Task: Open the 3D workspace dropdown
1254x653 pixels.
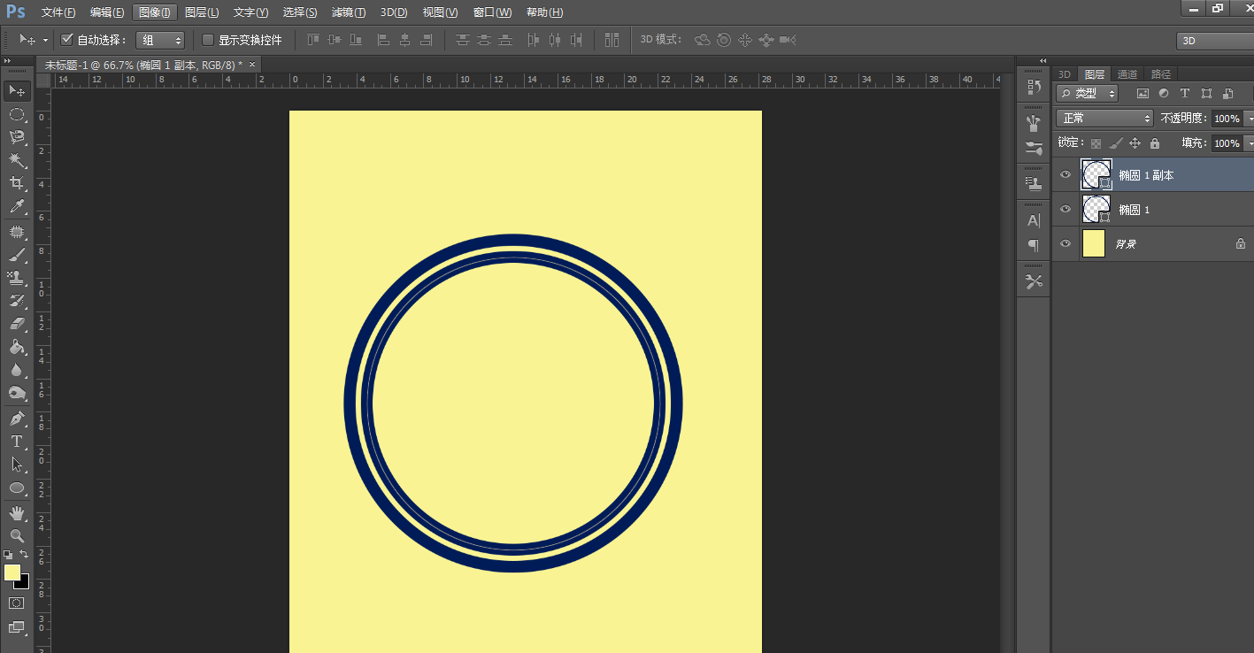Action: pos(1215,41)
